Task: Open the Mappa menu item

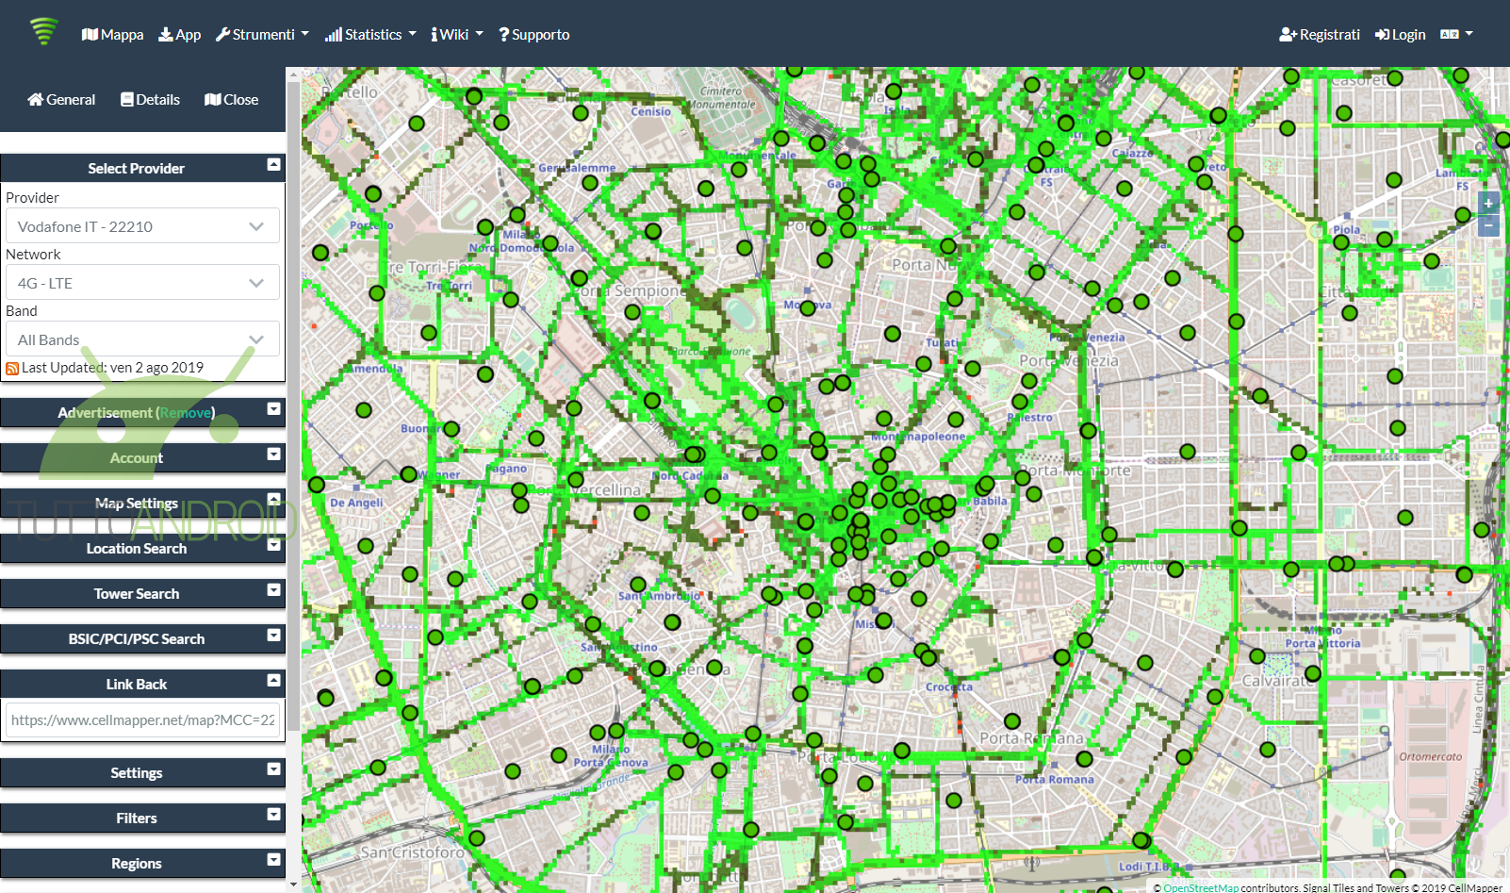Action: pyautogui.click(x=112, y=35)
